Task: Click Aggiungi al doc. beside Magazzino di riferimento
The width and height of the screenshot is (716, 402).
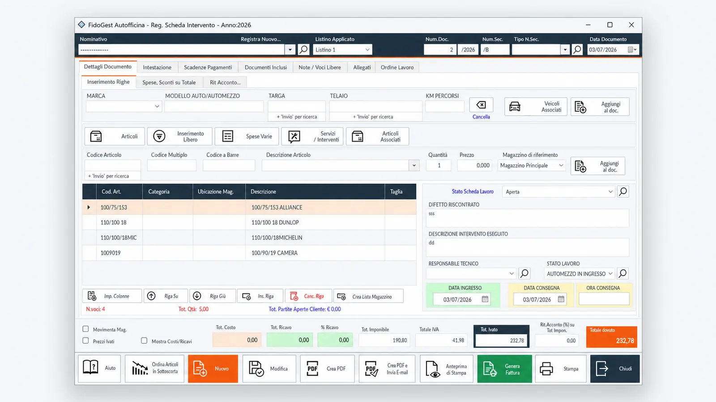Action: click(x=598, y=166)
